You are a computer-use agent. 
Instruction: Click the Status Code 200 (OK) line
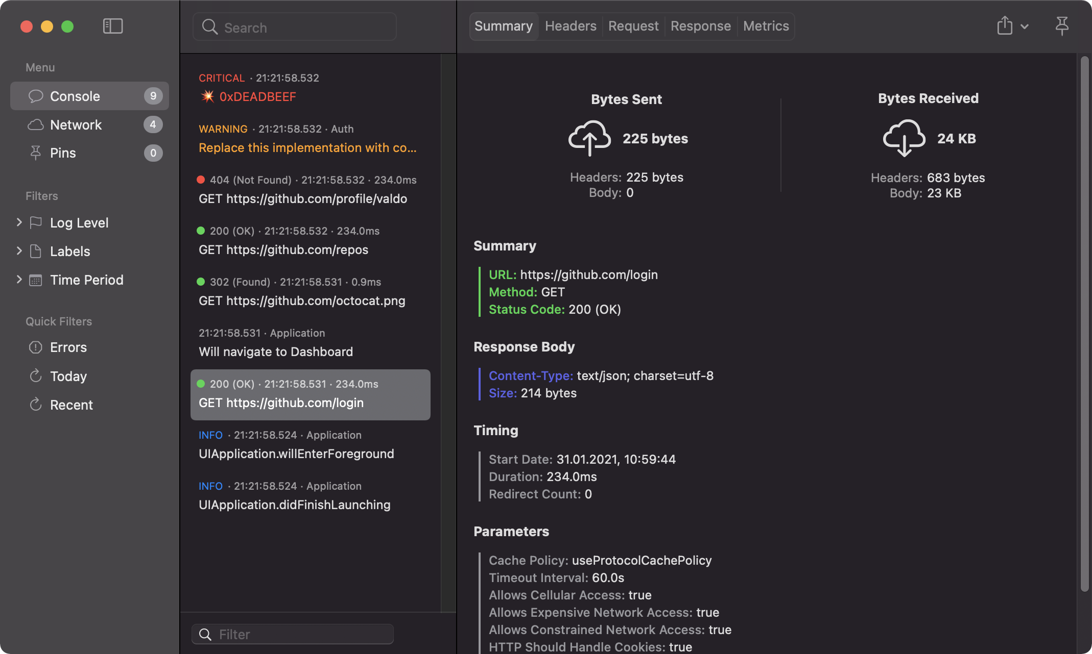point(555,309)
